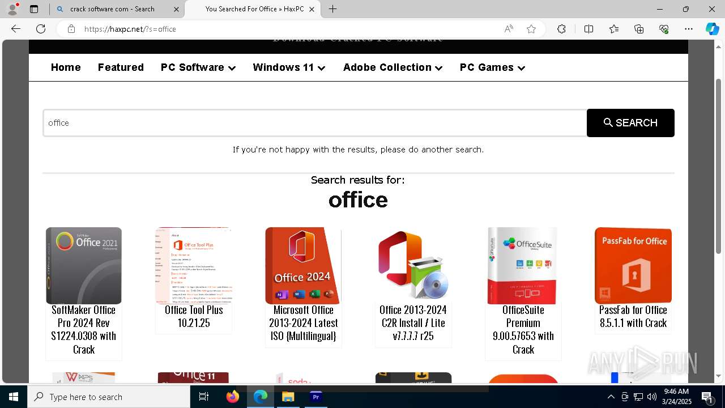Viewport: 725px width, 408px height.
Task: Open OfficeSuite Premium with Crack link
Action: point(523,329)
